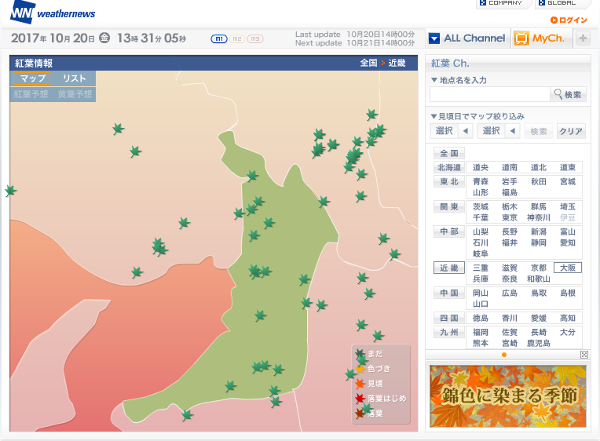Open 東京 prefecture link

click(510, 217)
